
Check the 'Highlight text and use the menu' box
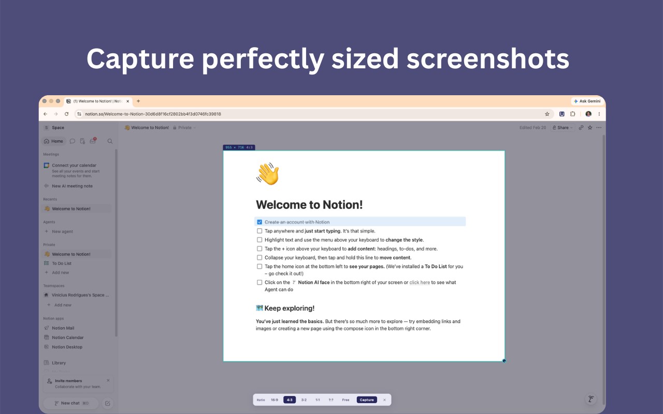[x=260, y=240]
